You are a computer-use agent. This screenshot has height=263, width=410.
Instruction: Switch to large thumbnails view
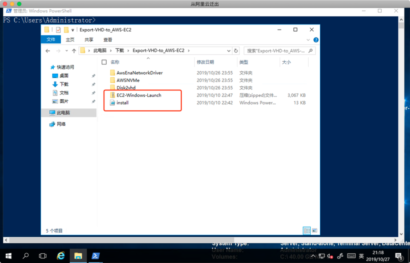point(314,231)
